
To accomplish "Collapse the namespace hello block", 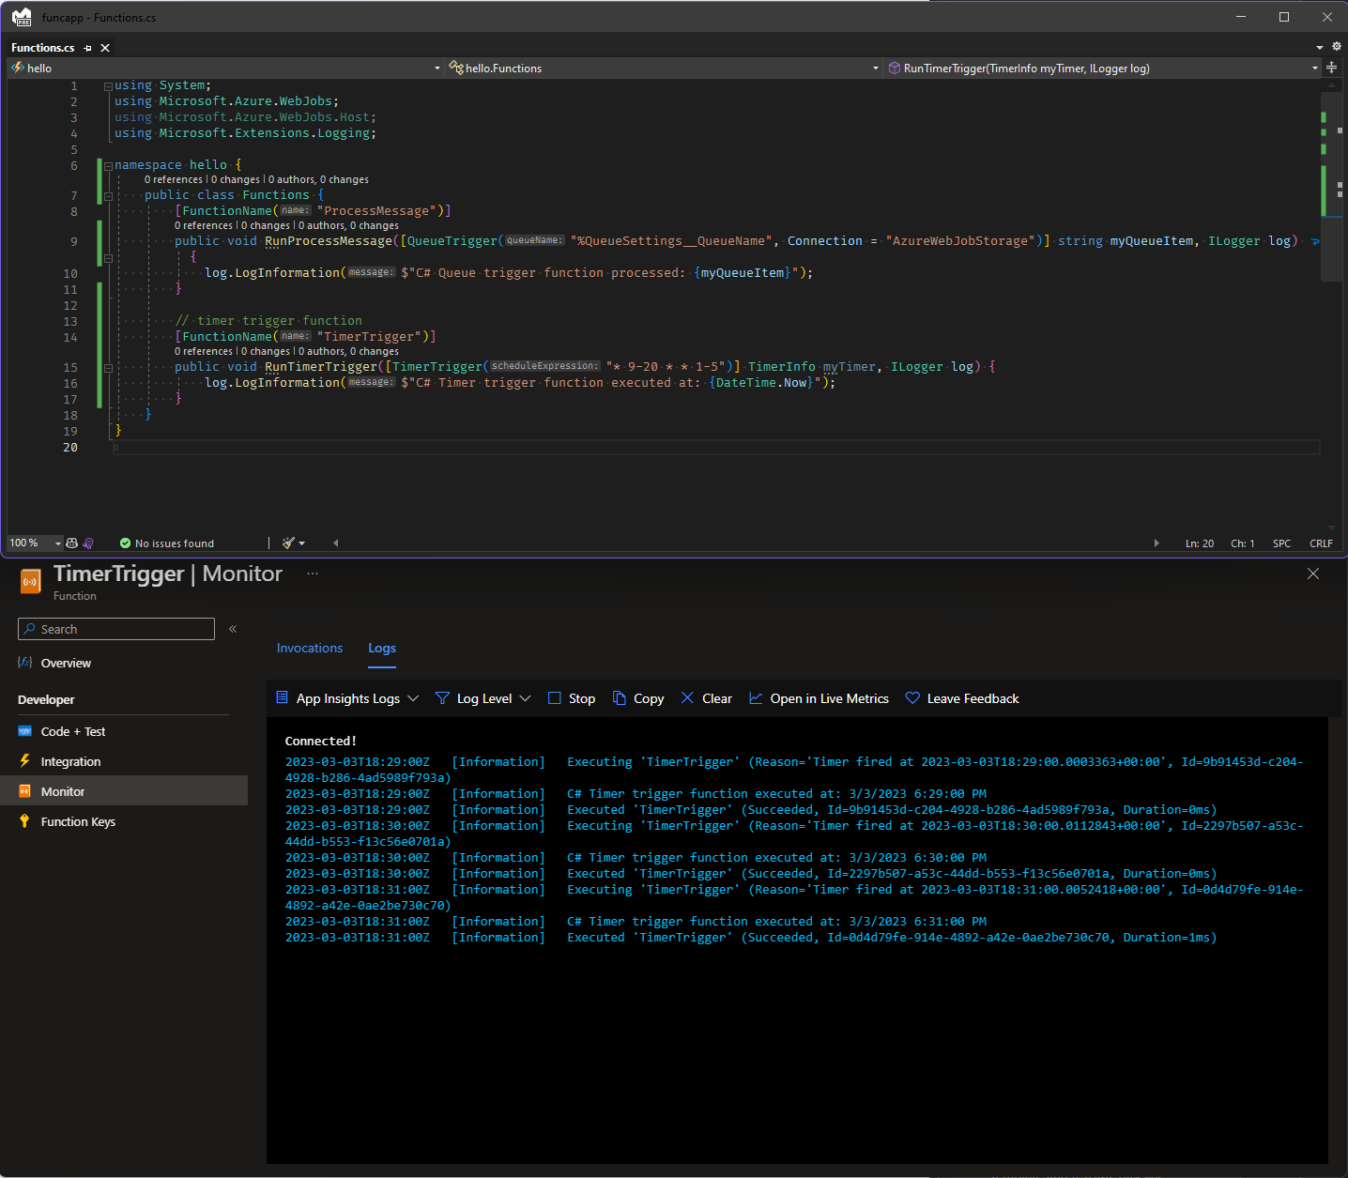I will click(108, 166).
